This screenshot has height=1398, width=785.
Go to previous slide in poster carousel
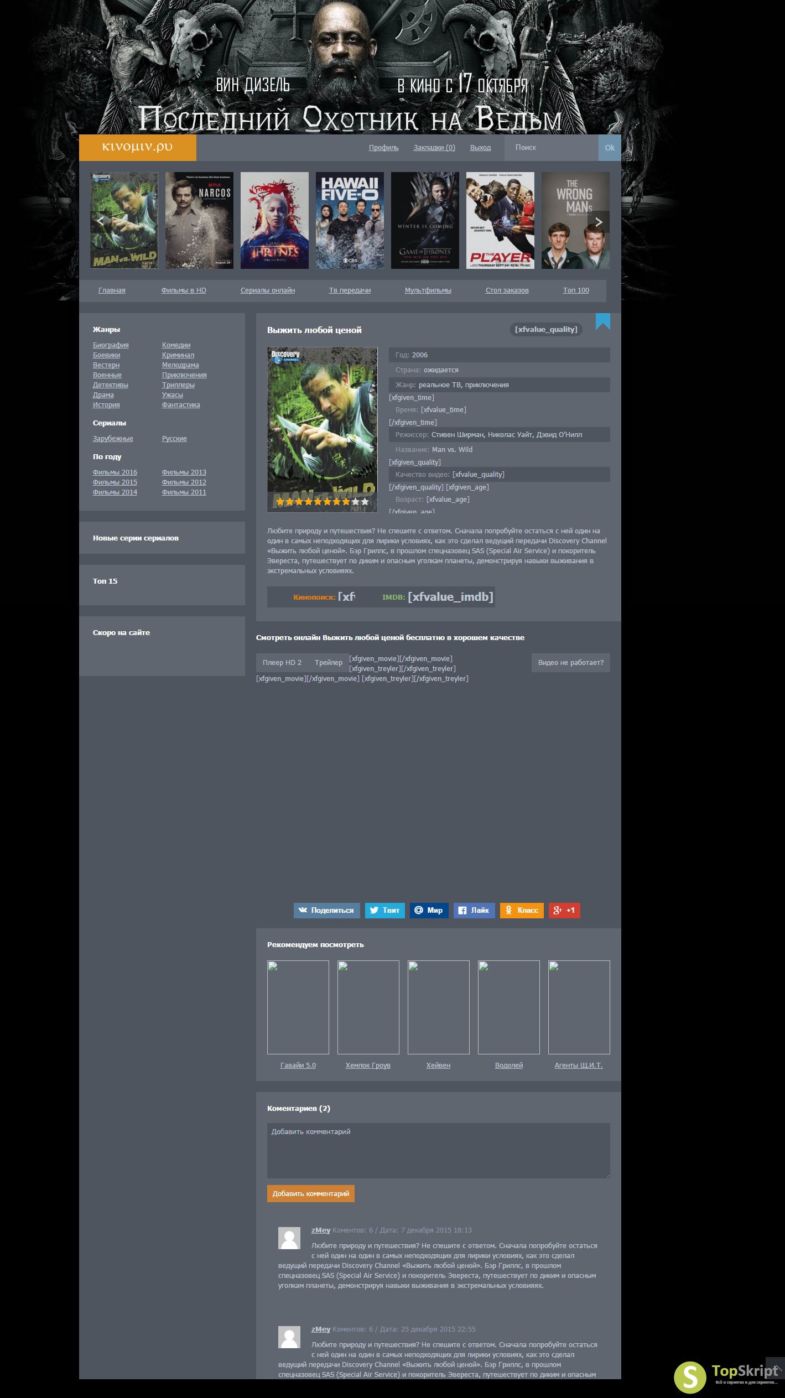click(101, 221)
